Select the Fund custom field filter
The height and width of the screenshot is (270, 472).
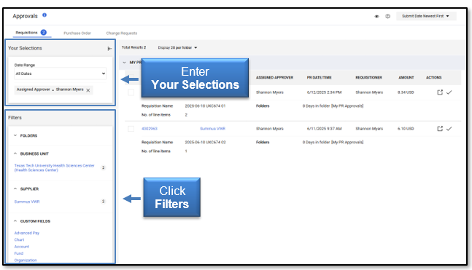click(x=19, y=253)
